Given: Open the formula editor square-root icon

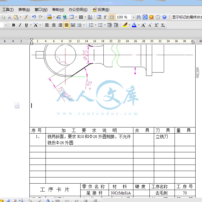Looking at the screenshot, I should pos(58,17).
